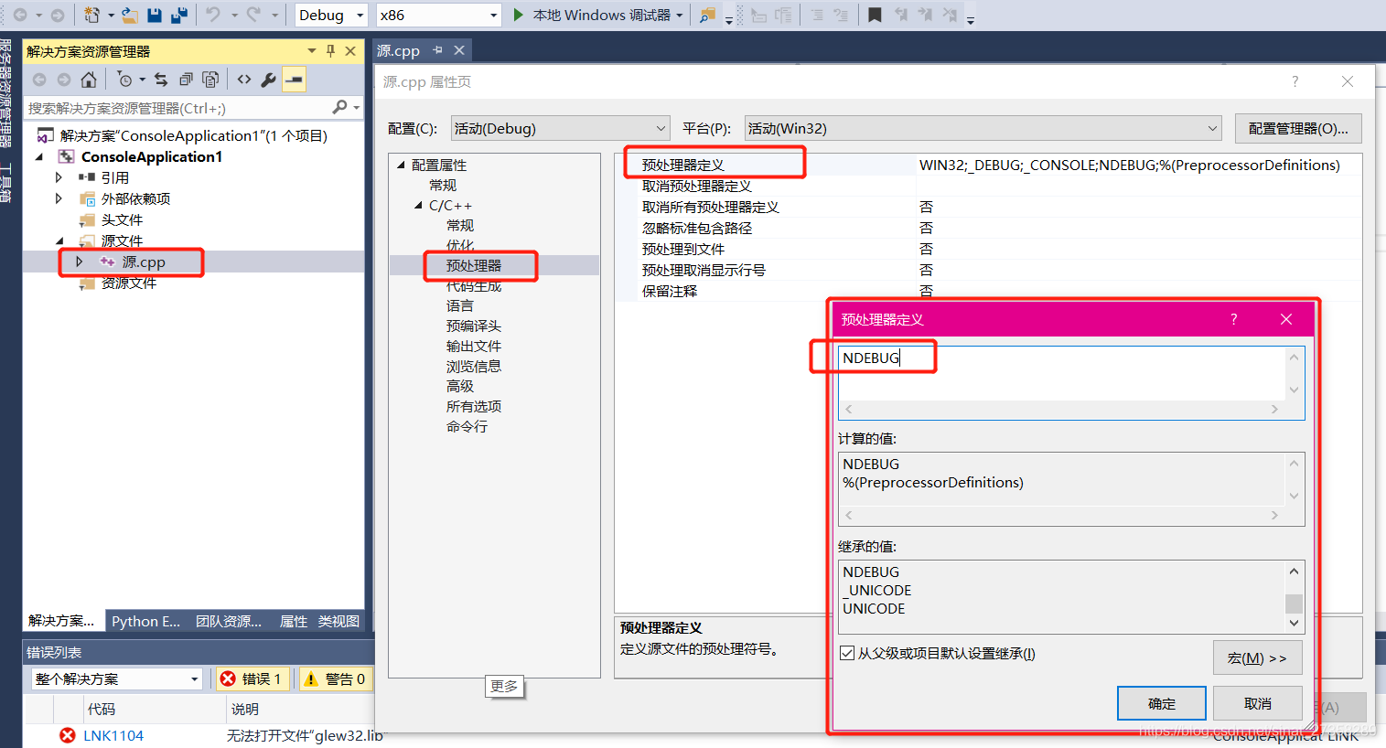Pin the Solution Explorer panel

click(x=330, y=51)
